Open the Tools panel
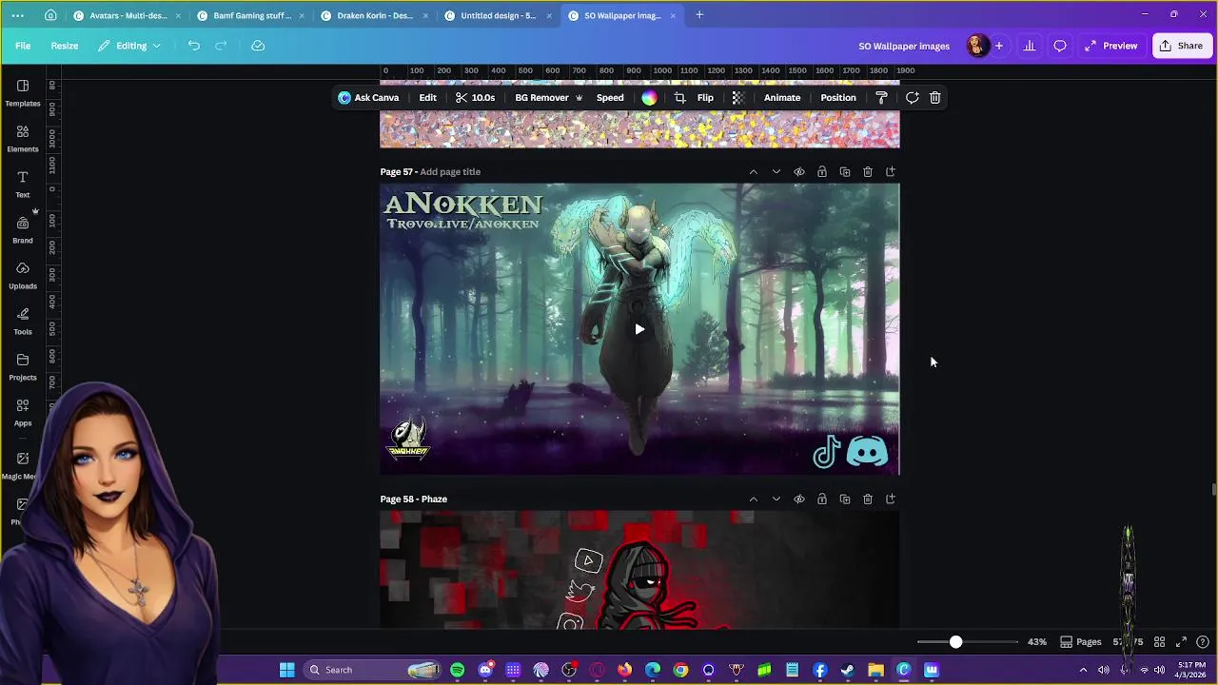1218x685 pixels. 23,322
